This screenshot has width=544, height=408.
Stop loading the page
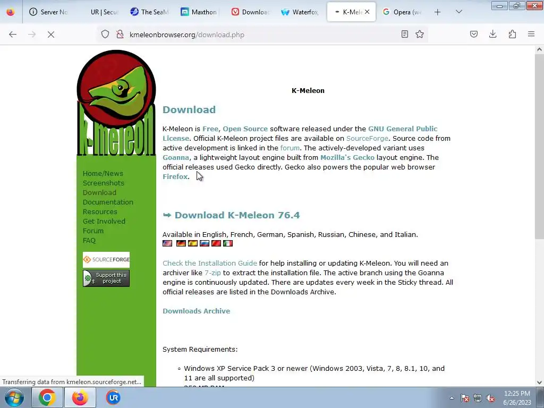[50, 35]
